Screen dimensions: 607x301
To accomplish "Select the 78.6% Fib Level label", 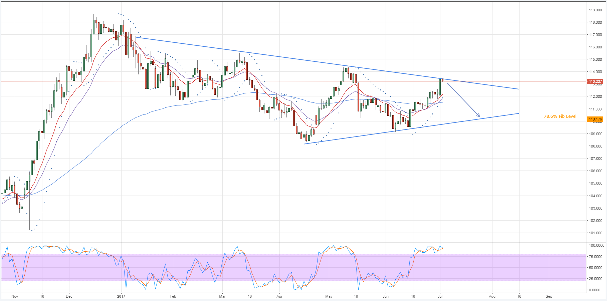I will (560, 116).
